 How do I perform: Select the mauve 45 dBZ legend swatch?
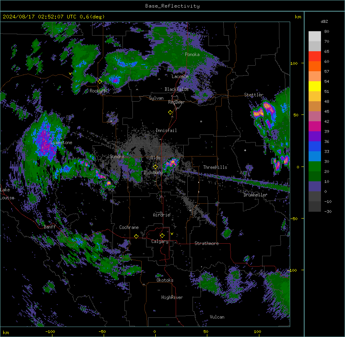pyautogui.click(x=315, y=116)
